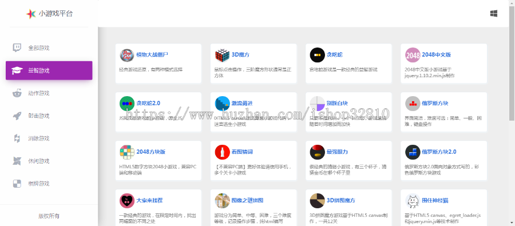This screenshot has height=226, width=515.
Task: Open the 图像之谜拼图 title link
Action: click(x=247, y=200)
